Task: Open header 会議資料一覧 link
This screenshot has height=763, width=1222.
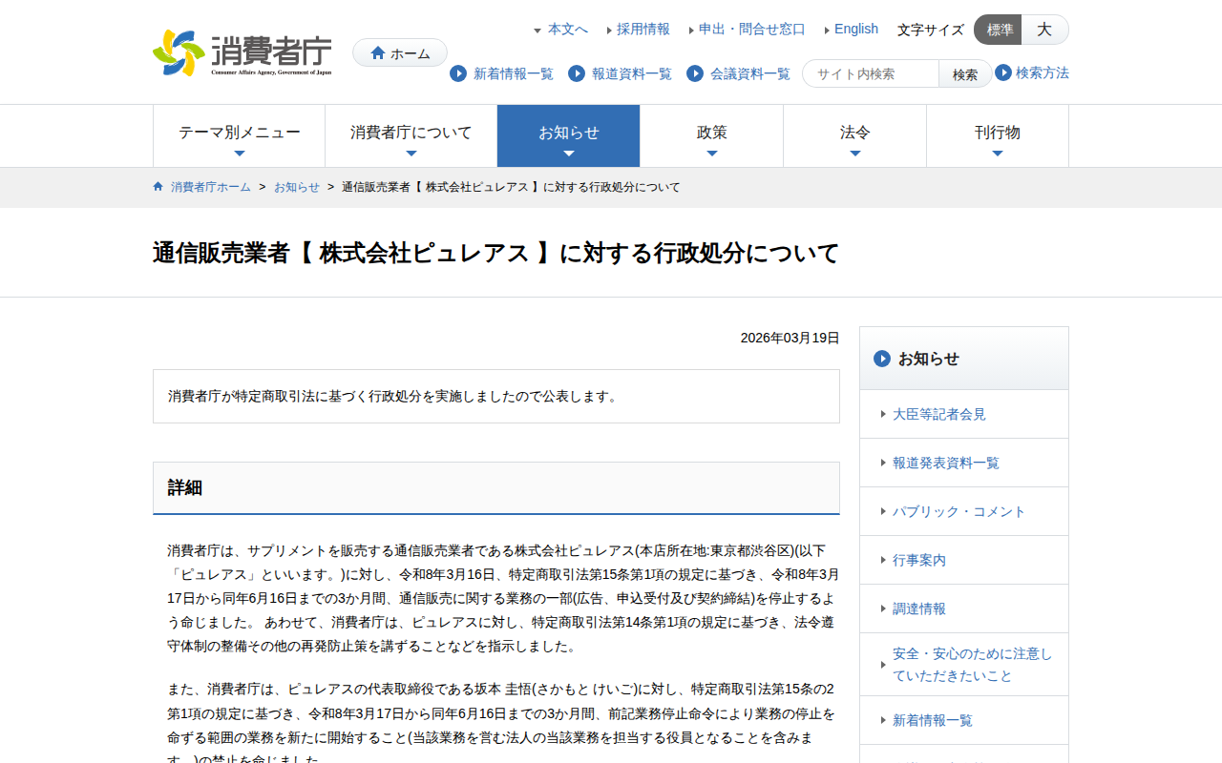Action: 750,73
